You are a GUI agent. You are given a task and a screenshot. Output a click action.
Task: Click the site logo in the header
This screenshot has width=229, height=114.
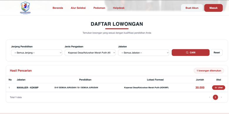click(x=25, y=8)
